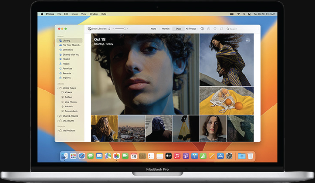The height and width of the screenshot is (183, 315).
Task: Open Messages from the Dock
Action: tap(90, 156)
